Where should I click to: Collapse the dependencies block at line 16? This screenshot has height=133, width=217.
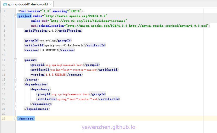pyautogui.click(x=15, y=84)
